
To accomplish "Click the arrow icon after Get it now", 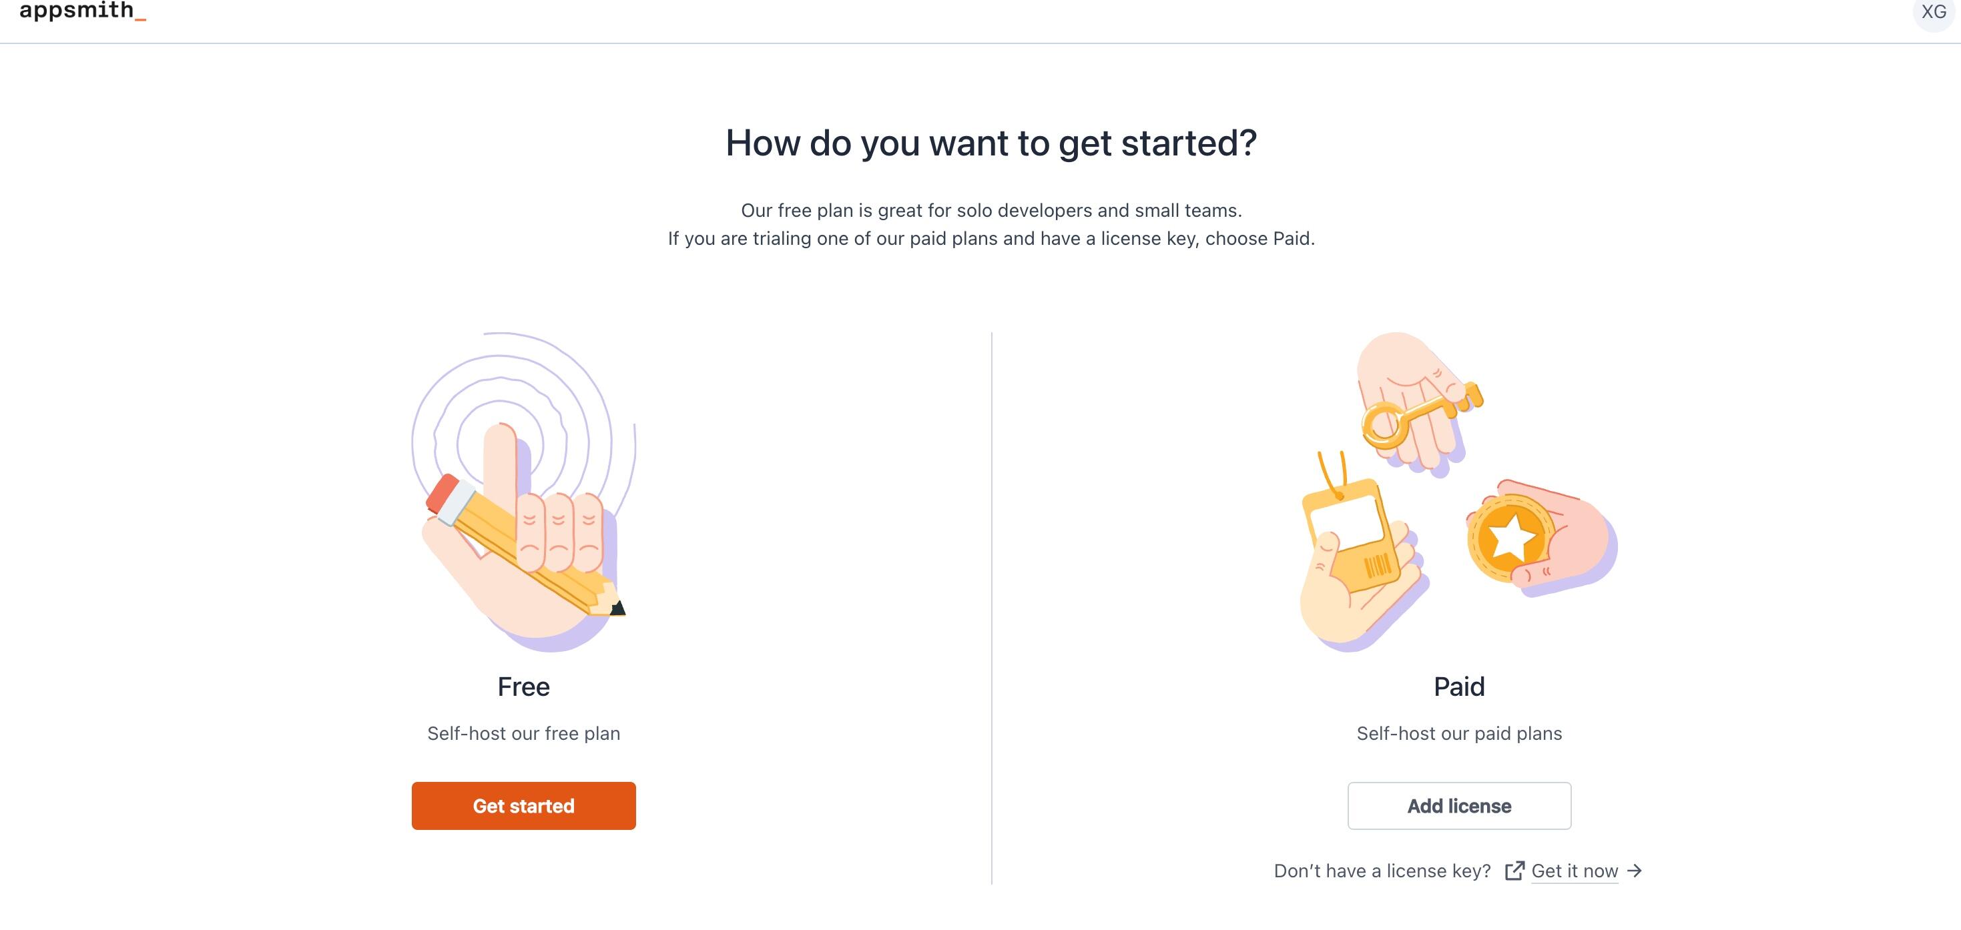I will click(x=1634, y=870).
